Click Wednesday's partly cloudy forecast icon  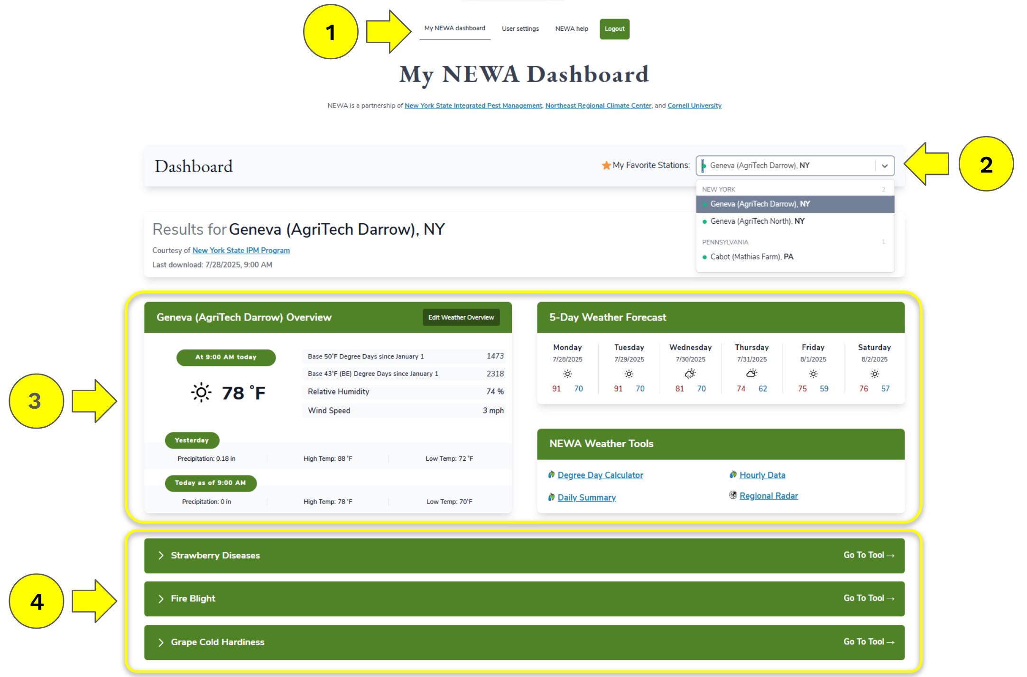coord(690,374)
